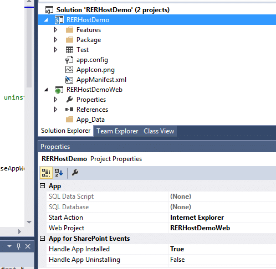Collapse App for SharePoint Events category
Image resolution: width=276 pixels, height=269 pixels.
pyautogui.click(x=43, y=239)
